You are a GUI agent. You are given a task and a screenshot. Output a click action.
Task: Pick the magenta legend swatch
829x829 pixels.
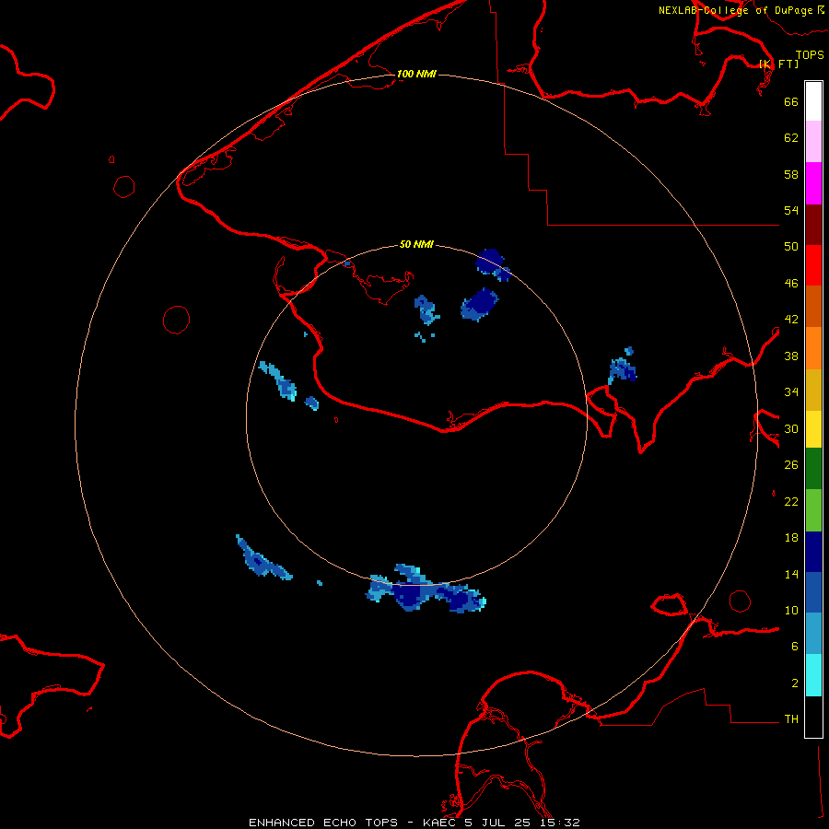(813, 183)
